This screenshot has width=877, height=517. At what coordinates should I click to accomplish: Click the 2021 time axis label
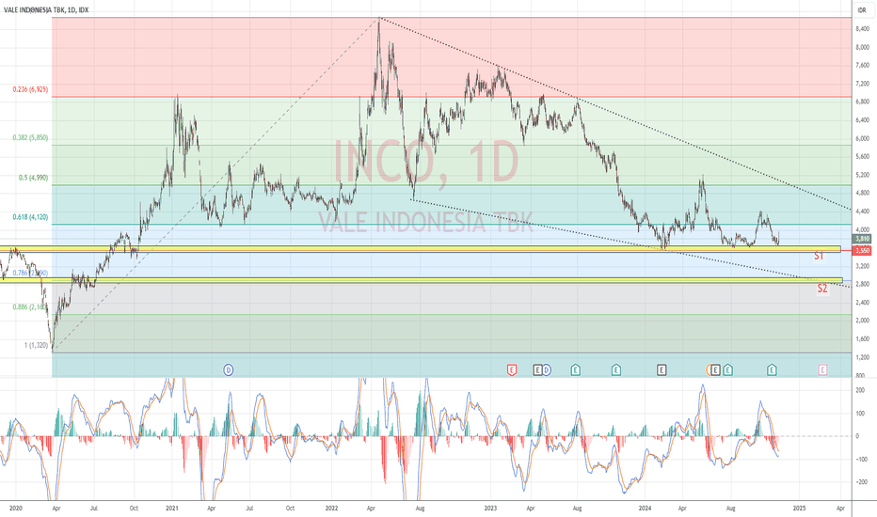(172, 508)
